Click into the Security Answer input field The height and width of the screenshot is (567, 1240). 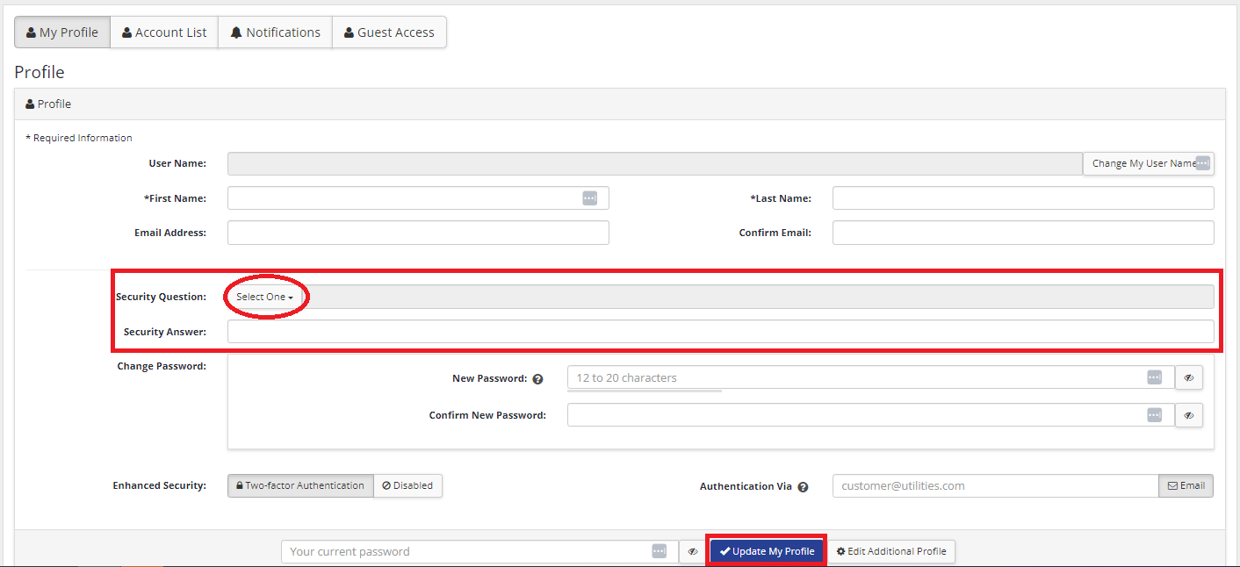coord(720,332)
